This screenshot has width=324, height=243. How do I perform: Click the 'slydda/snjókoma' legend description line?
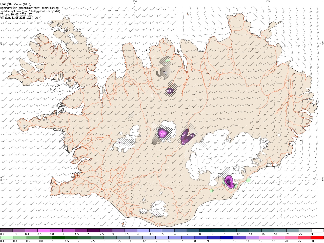click(30, 11)
